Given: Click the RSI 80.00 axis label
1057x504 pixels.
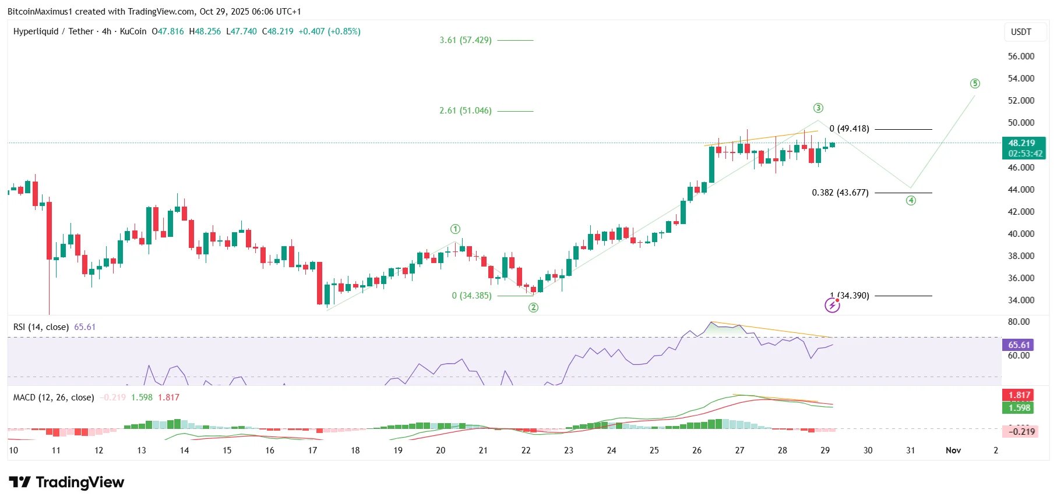Looking at the screenshot, I should click(1019, 322).
